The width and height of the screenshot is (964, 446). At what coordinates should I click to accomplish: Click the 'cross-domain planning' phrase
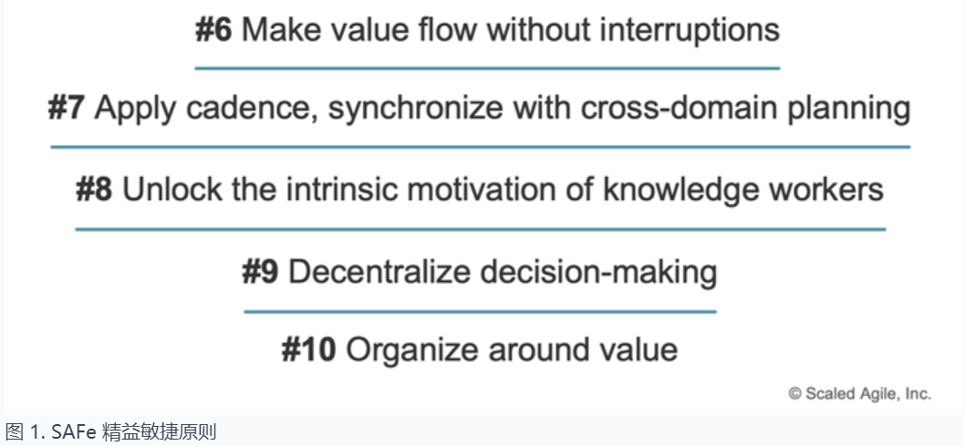[x=745, y=110]
